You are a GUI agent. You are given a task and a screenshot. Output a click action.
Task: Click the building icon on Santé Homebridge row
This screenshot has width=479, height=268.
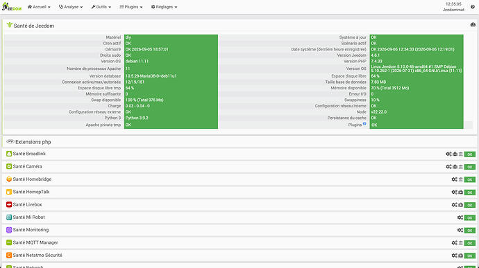(x=461, y=179)
